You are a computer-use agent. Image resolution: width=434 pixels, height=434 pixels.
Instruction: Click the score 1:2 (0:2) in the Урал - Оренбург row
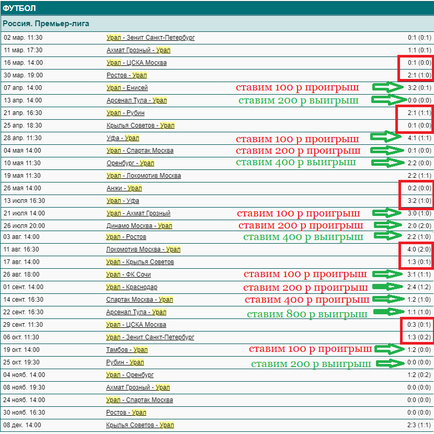(419, 375)
